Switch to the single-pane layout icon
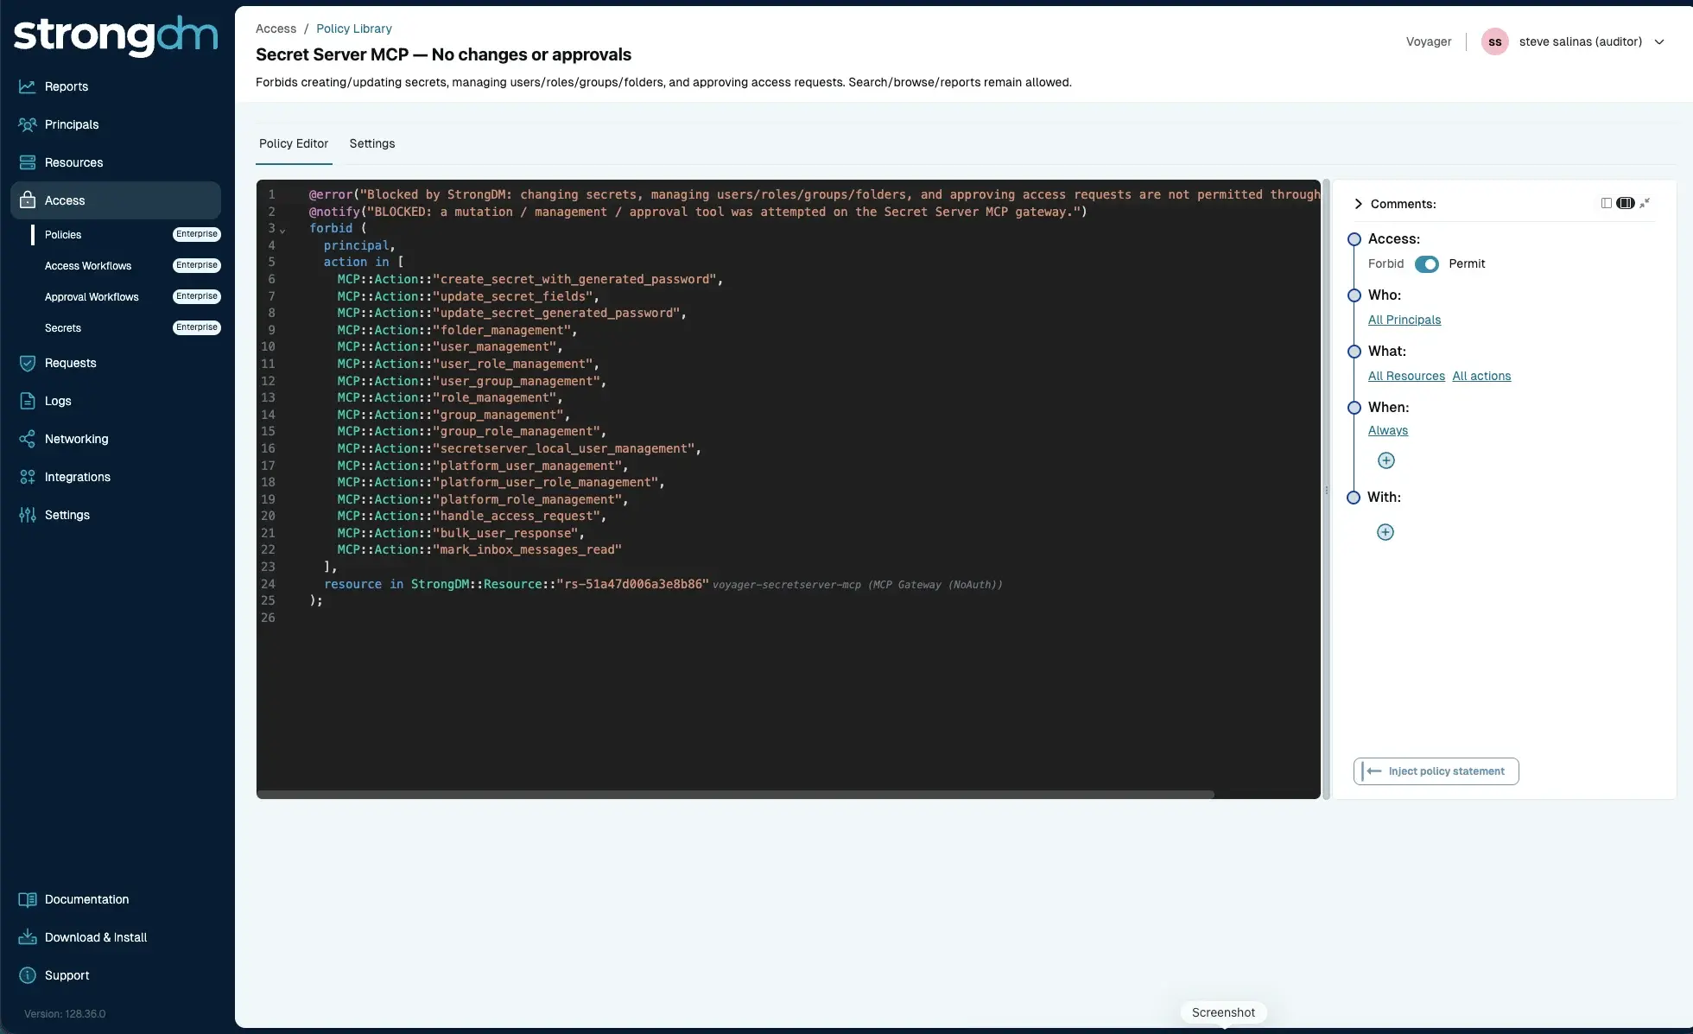 pyautogui.click(x=1606, y=203)
